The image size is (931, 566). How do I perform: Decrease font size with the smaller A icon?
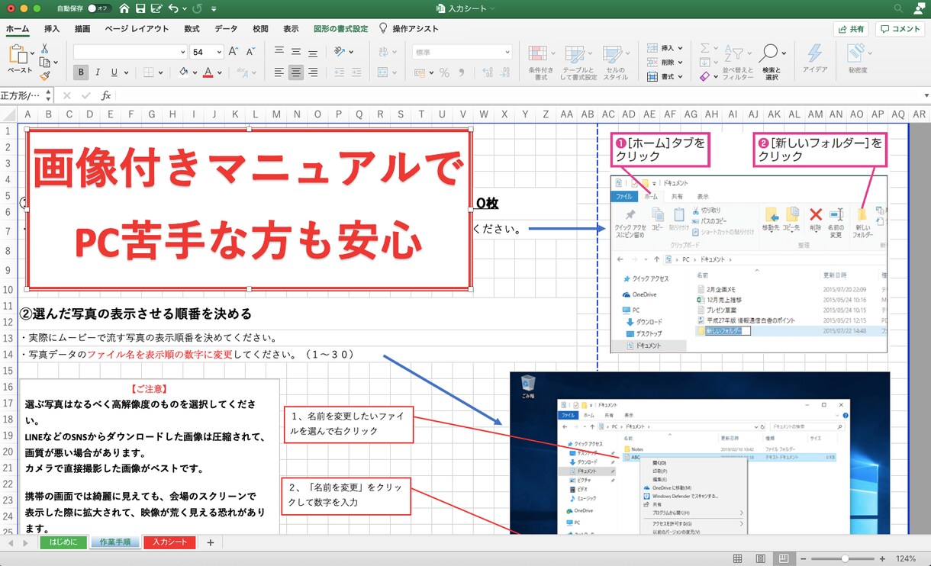click(x=251, y=52)
